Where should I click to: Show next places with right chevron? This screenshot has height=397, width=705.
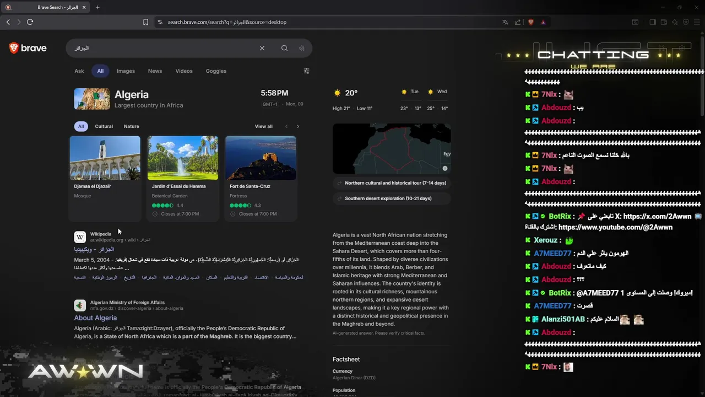tap(298, 126)
